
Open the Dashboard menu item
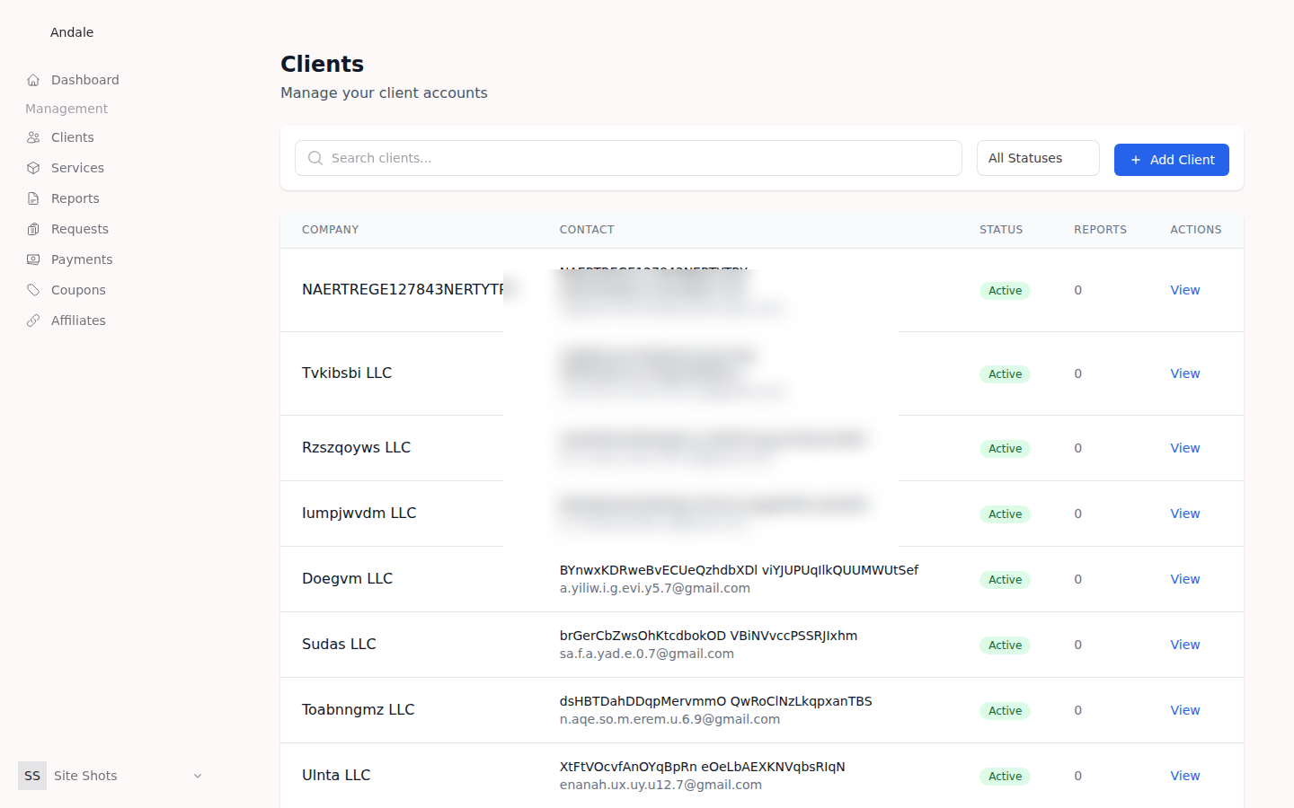(x=115, y=80)
